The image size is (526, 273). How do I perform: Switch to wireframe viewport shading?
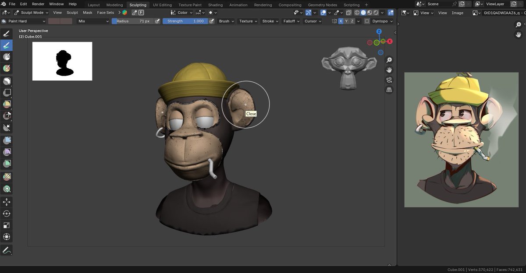tap(357, 13)
